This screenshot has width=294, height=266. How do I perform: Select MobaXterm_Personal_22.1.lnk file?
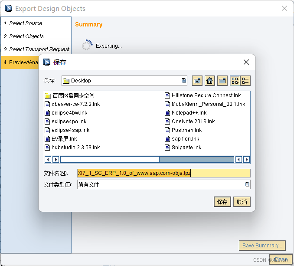(x=205, y=104)
